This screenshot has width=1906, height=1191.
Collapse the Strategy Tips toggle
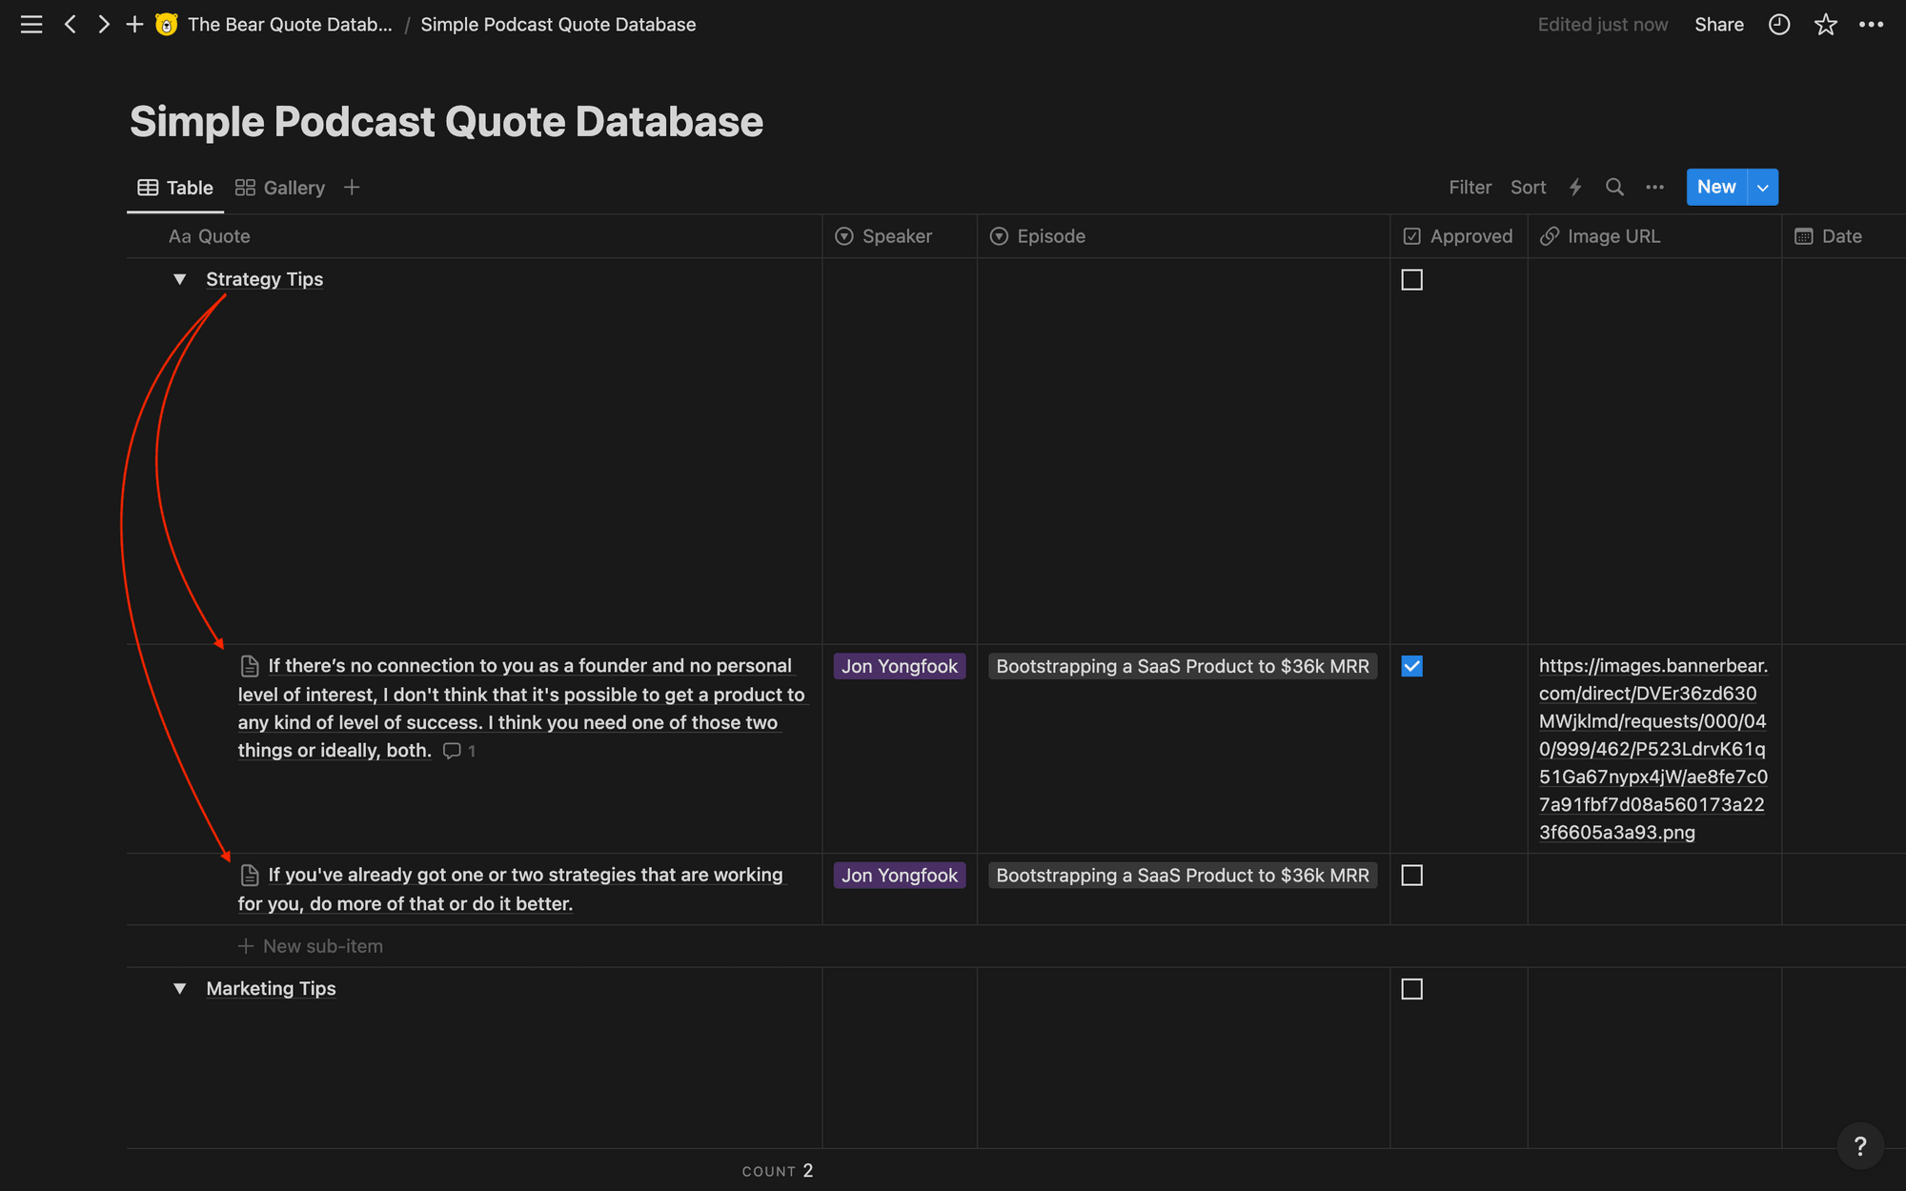click(179, 279)
